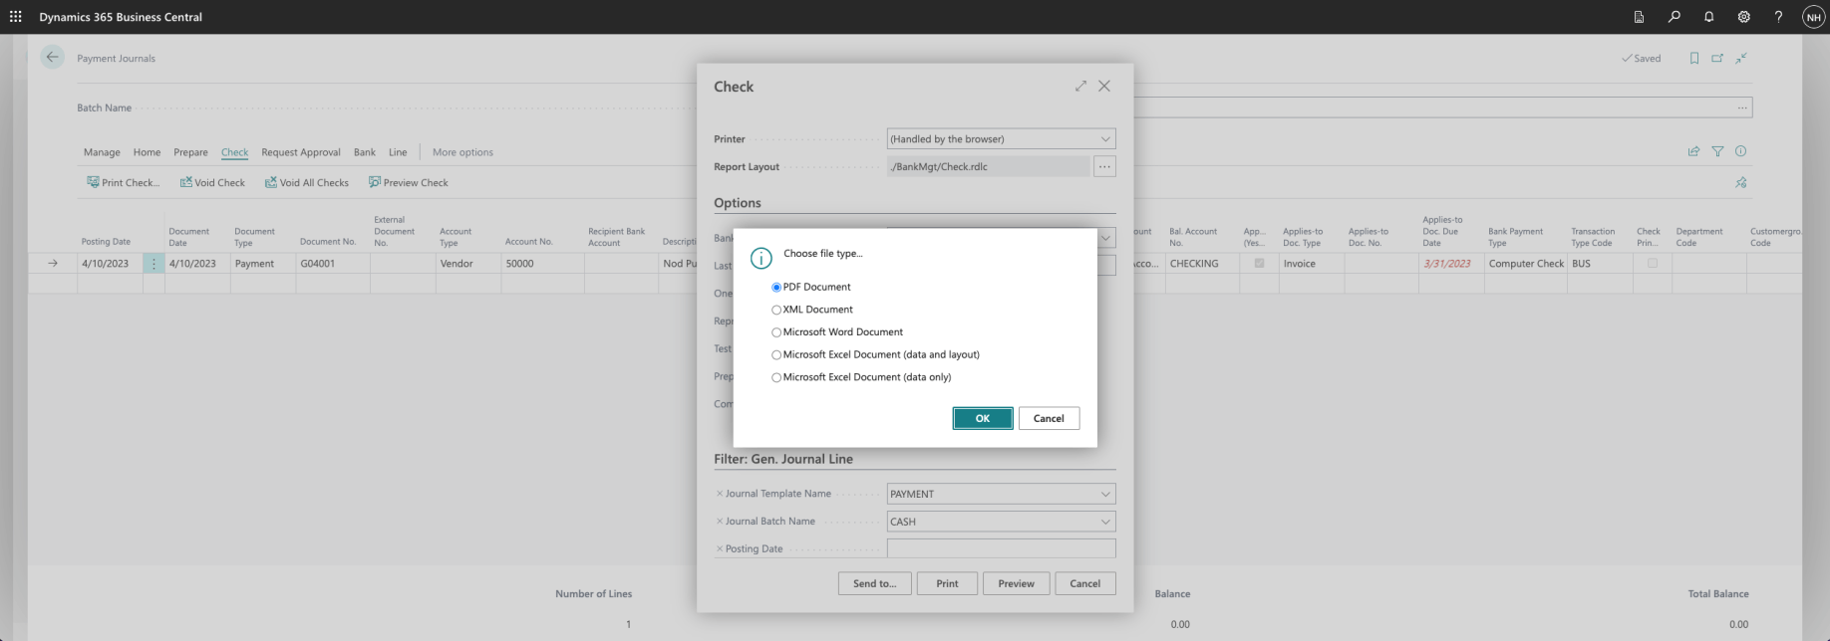Open the settings gear
Image resolution: width=1830 pixels, height=641 pixels.
pyautogui.click(x=1743, y=17)
